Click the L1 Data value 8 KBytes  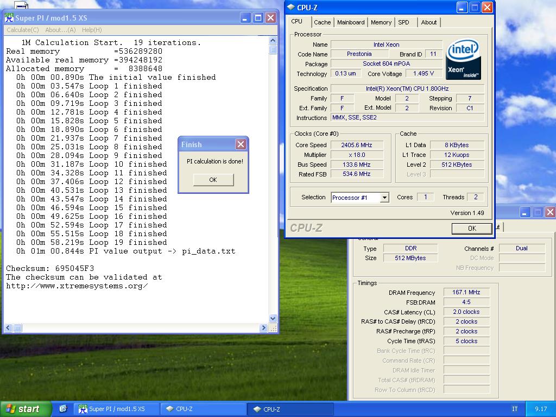click(457, 145)
